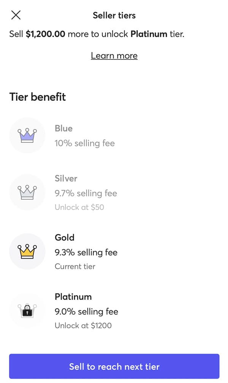
Task: Tap the Blue tier crown icon
Action: coord(27,135)
